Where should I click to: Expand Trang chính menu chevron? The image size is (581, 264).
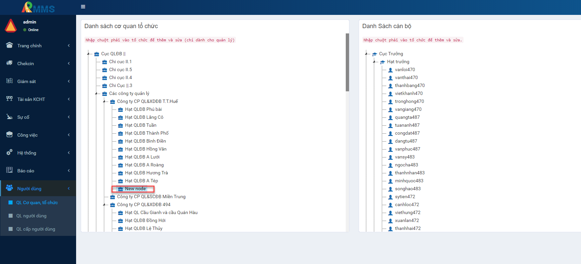tap(69, 46)
